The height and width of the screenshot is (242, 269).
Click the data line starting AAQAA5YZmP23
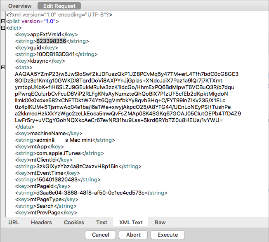click(127, 74)
